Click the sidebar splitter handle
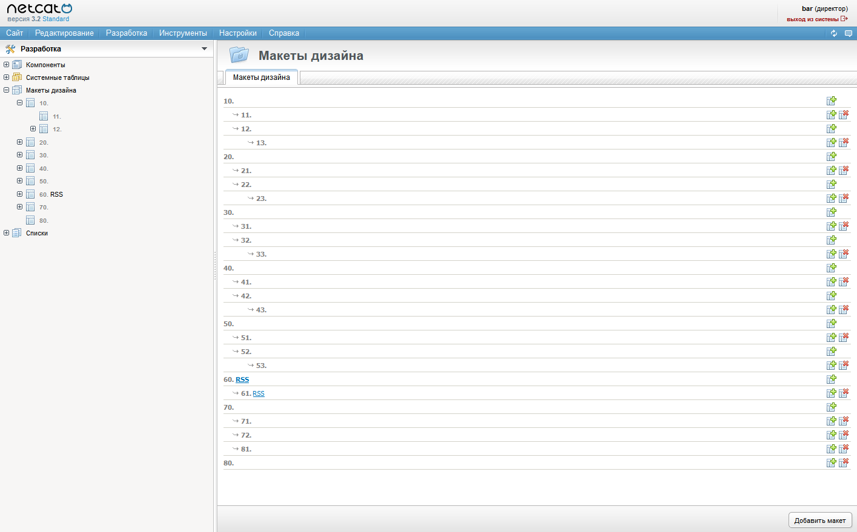This screenshot has width=857, height=532. (215, 266)
